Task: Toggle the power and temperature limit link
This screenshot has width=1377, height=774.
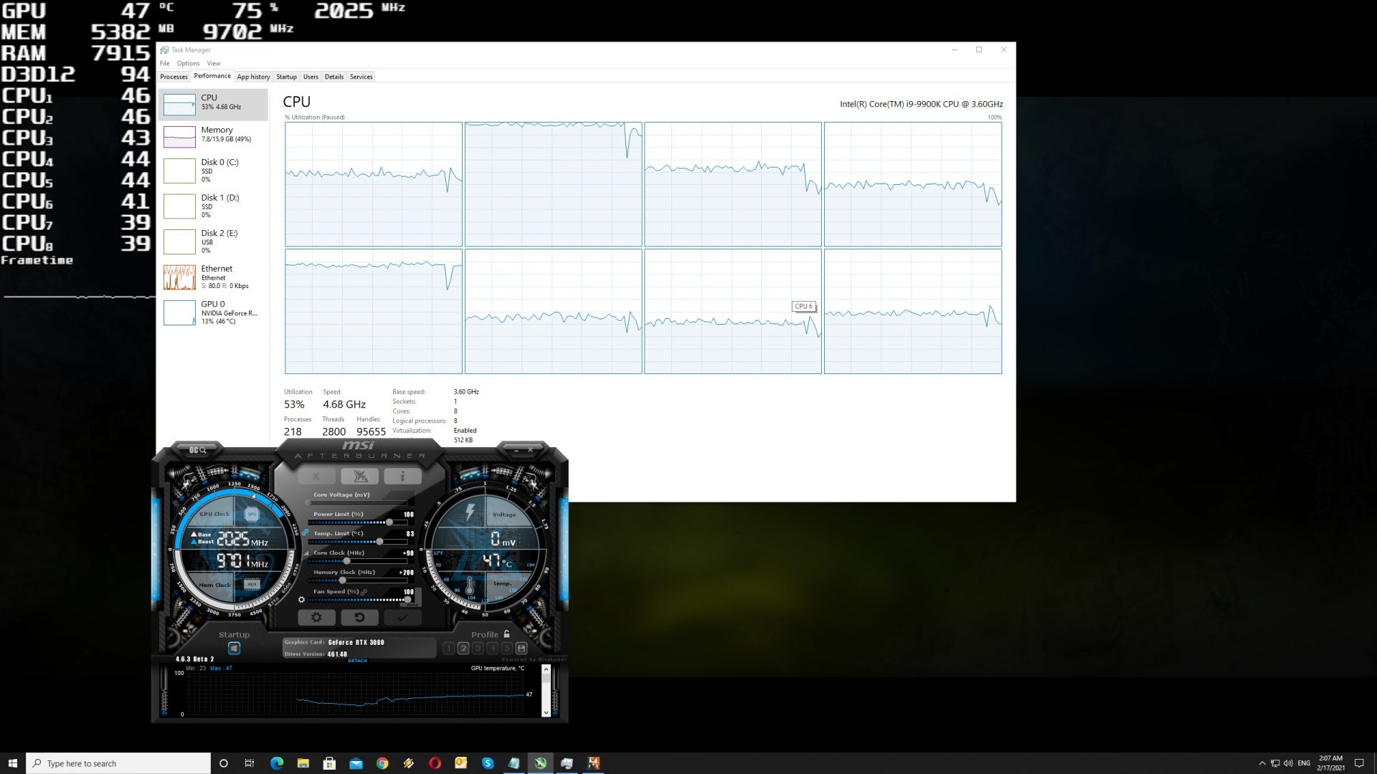Action: [306, 532]
